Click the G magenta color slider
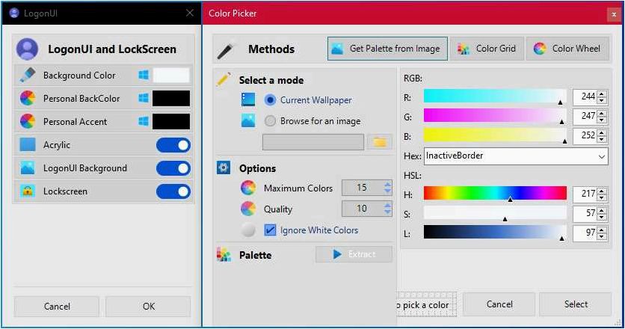Viewport: 625px width, 329px height. [495, 116]
